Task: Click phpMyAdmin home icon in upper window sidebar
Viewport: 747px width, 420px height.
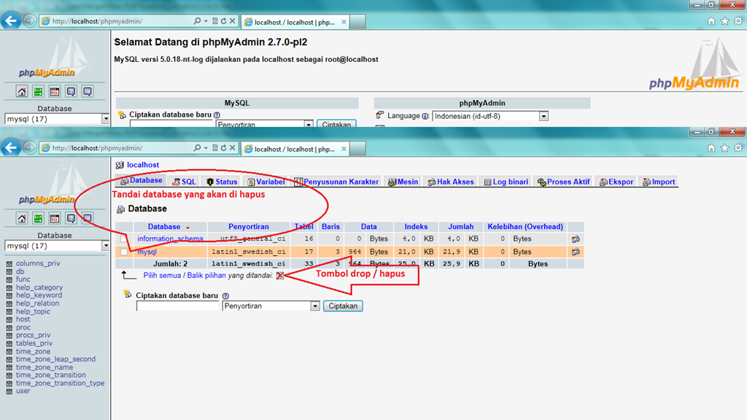Action: (21, 91)
